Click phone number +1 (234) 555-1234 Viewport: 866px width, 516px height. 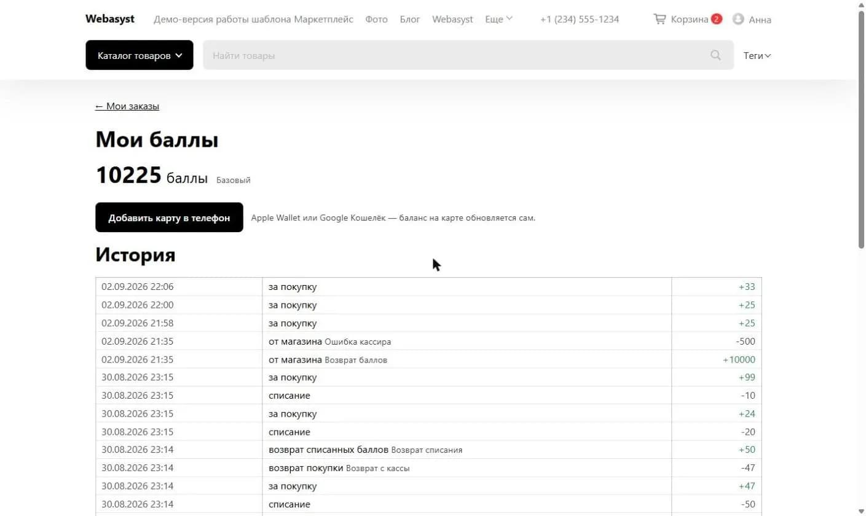pyautogui.click(x=580, y=19)
